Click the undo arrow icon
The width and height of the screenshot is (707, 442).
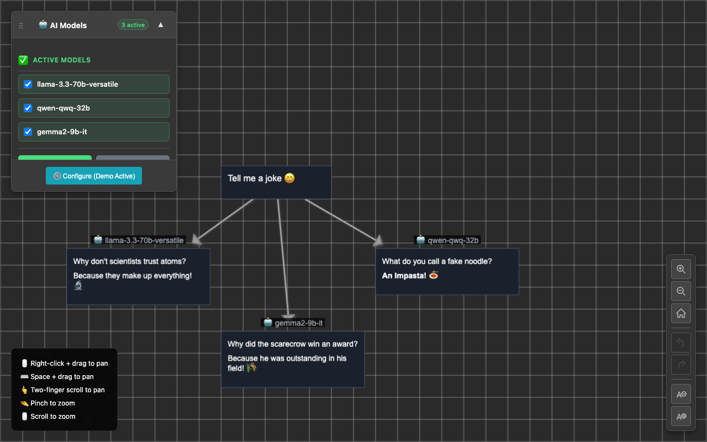680,343
